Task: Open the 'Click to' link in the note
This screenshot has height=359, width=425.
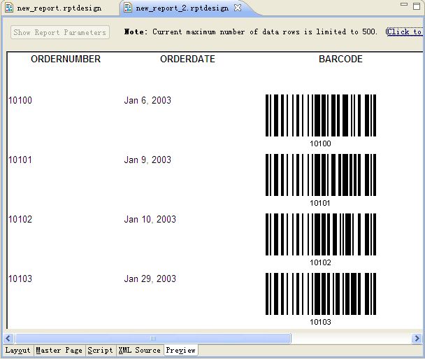Action: coord(405,32)
